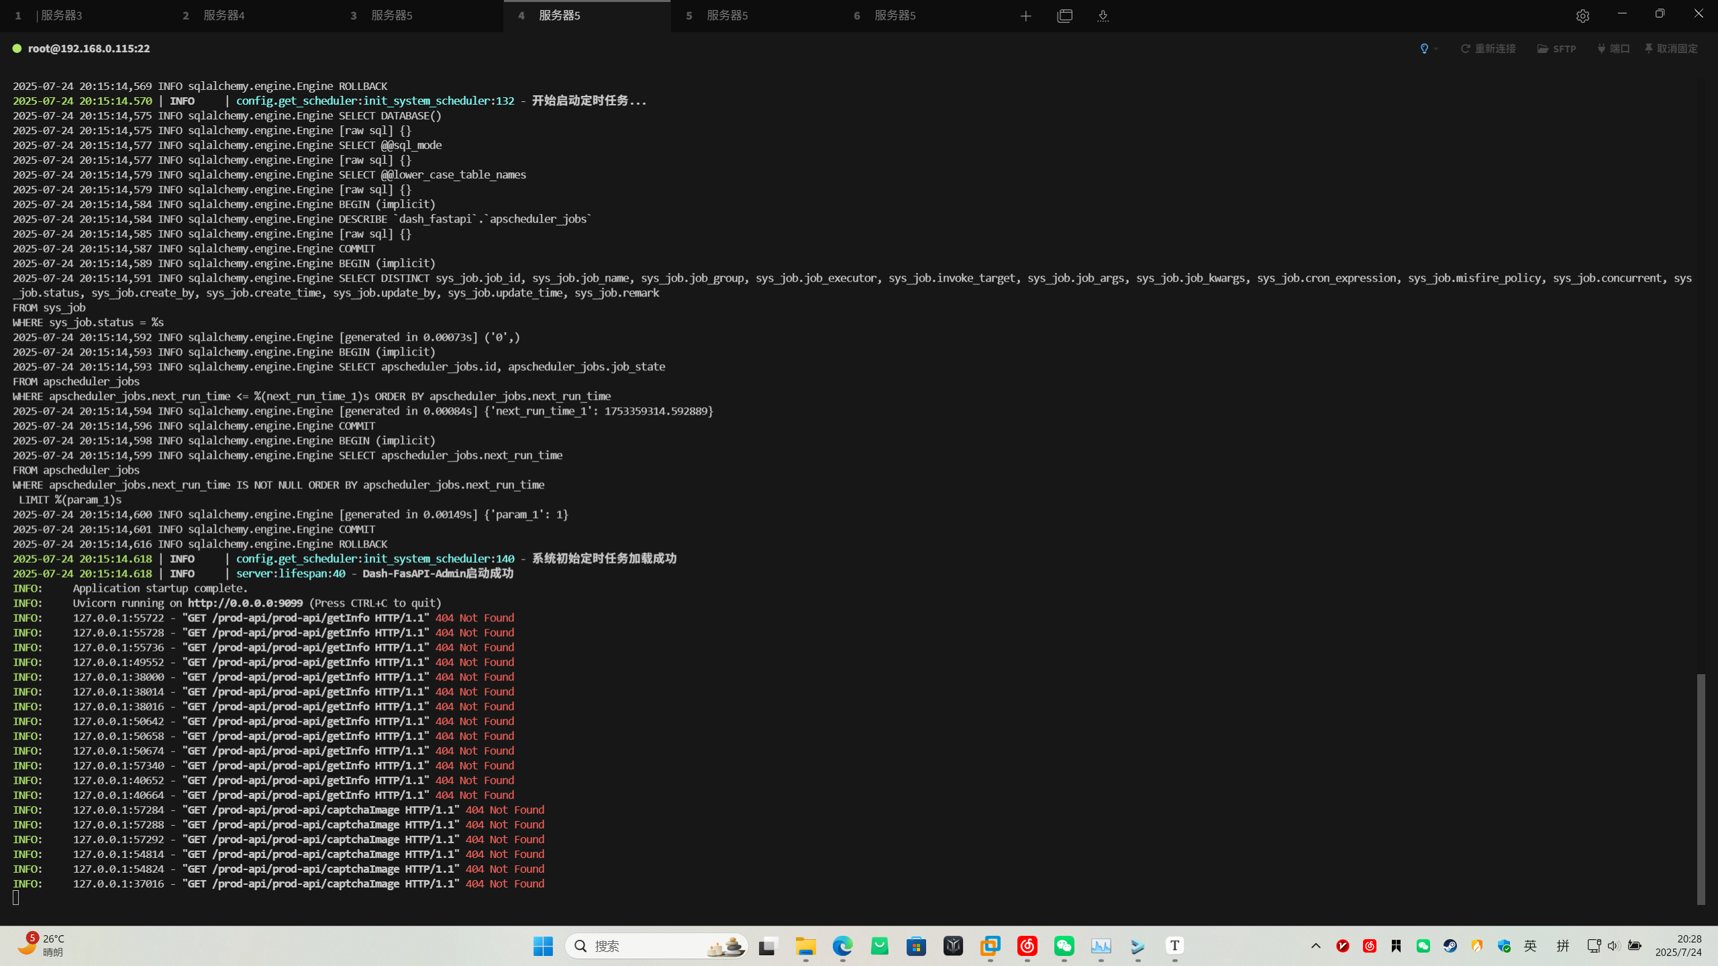Open the Windows Start menu

543,946
